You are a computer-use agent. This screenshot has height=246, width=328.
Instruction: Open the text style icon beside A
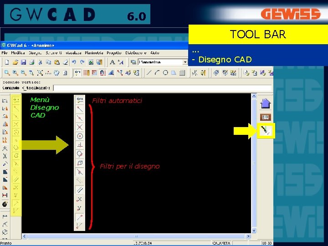tap(121, 62)
